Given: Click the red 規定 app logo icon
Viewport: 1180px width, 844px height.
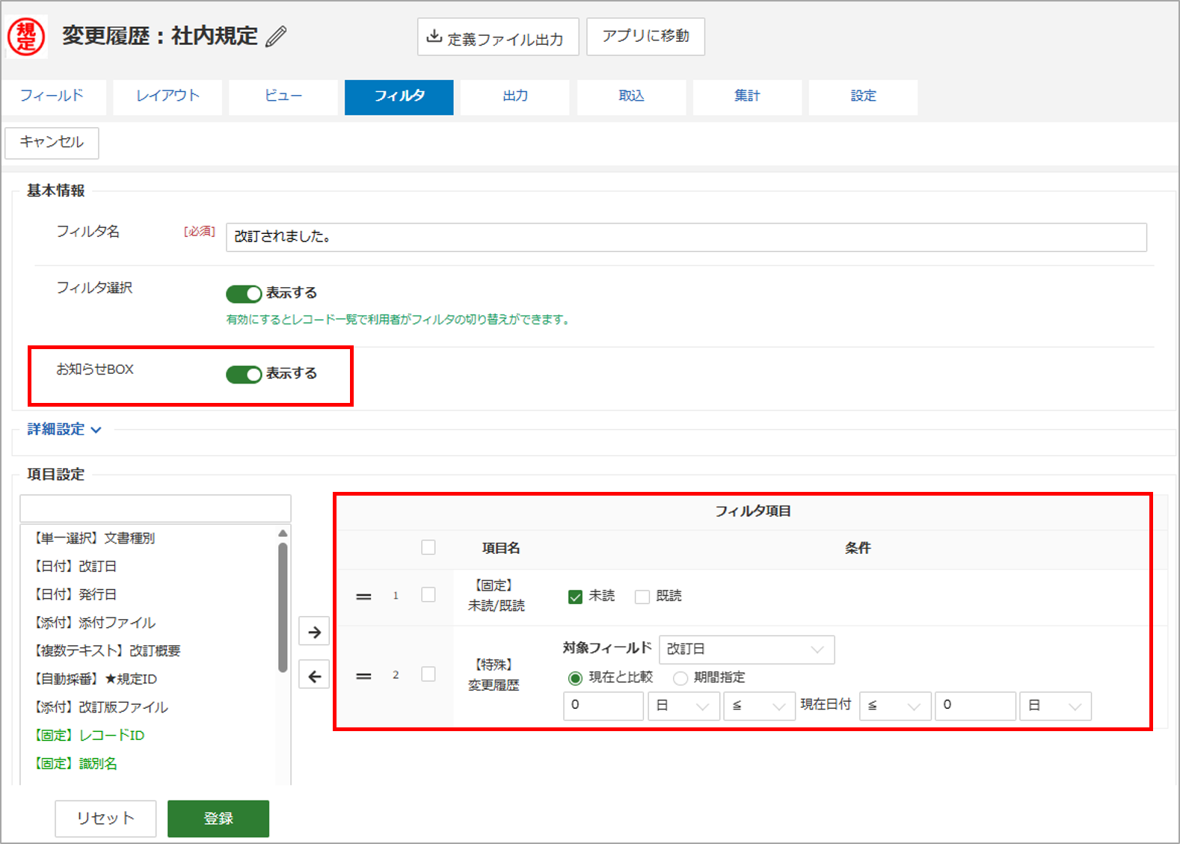Looking at the screenshot, I should click(26, 36).
